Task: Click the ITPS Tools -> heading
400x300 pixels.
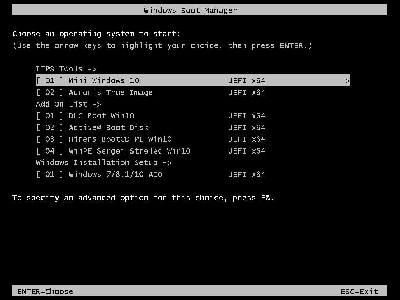Action: click(66, 69)
